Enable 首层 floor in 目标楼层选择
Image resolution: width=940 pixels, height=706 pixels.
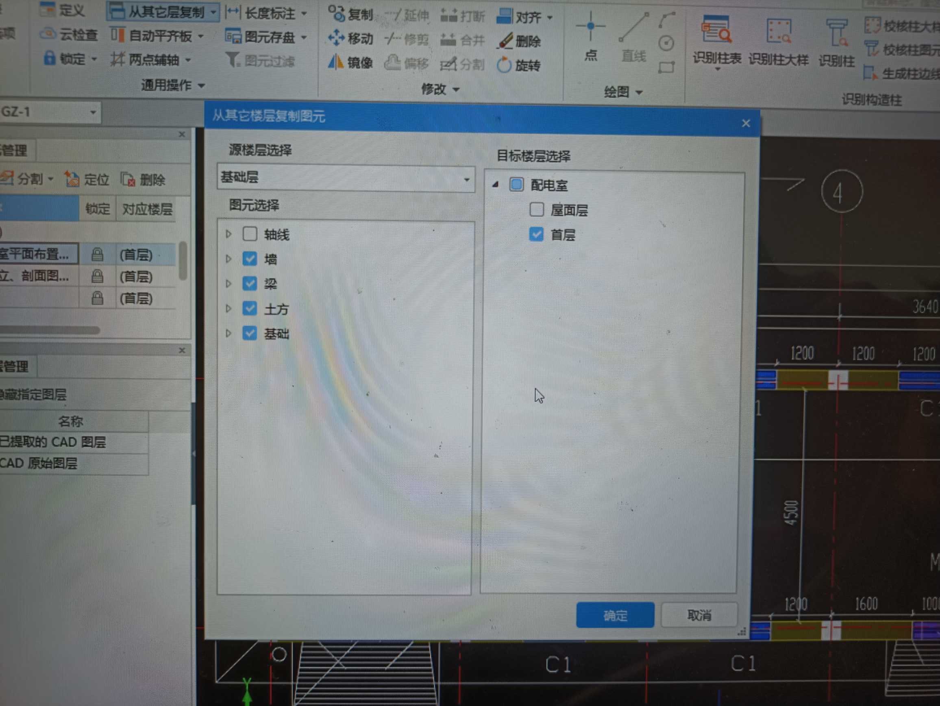click(x=536, y=235)
